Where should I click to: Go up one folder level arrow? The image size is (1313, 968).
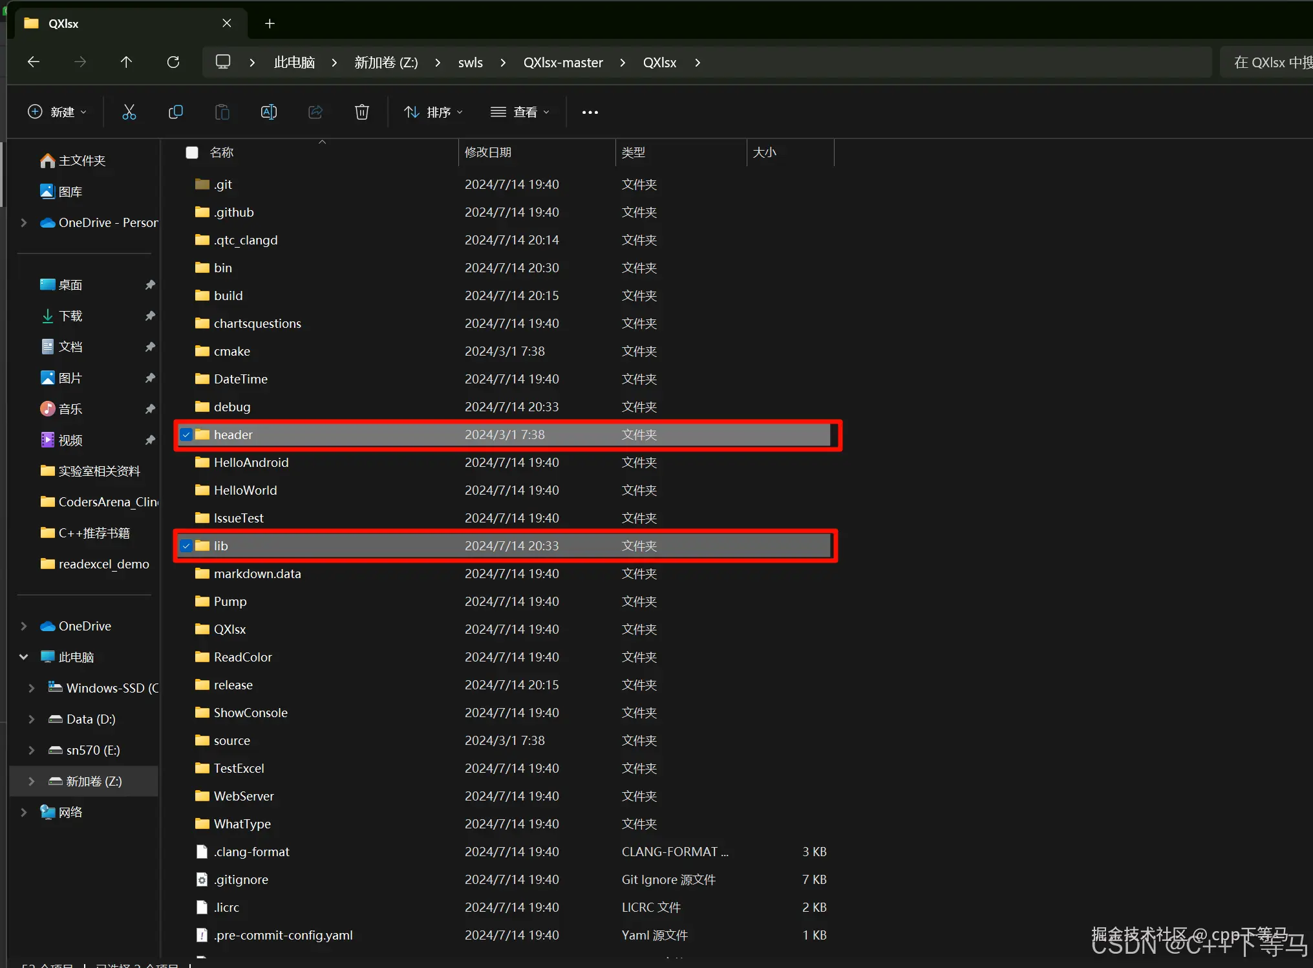click(126, 62)
